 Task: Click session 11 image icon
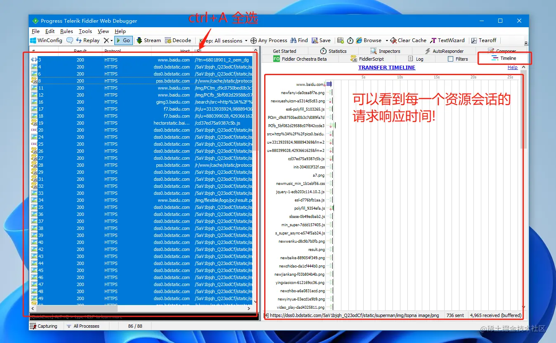pos(34,88)
